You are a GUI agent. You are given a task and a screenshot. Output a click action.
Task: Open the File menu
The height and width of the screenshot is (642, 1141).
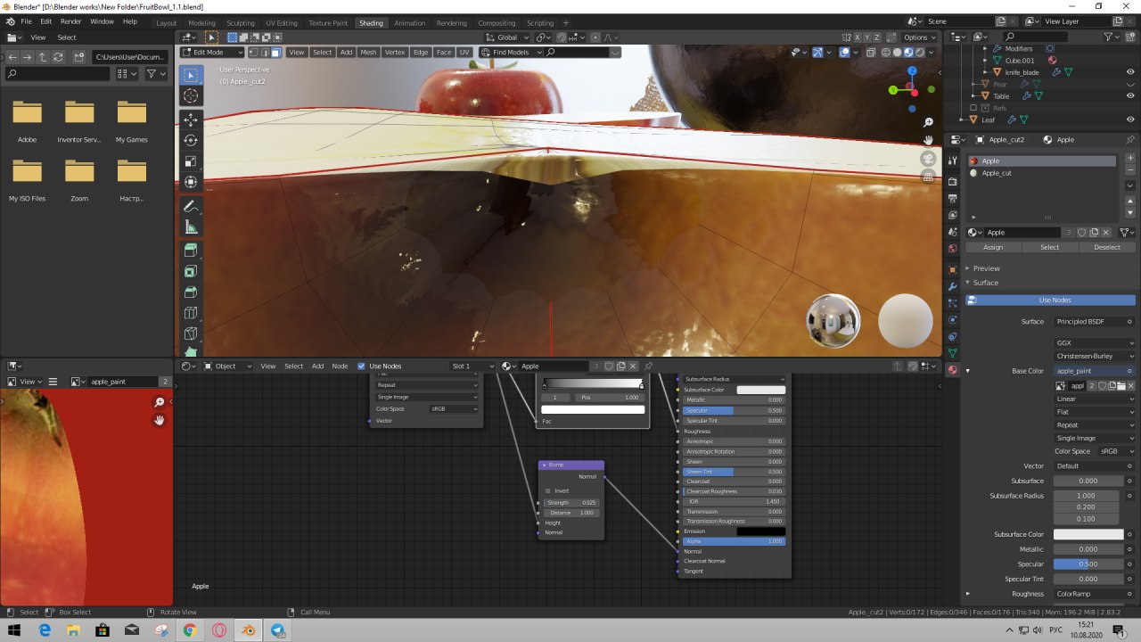(25, 21)
